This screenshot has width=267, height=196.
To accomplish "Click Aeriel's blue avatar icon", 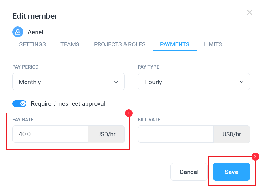I will 18,32.
